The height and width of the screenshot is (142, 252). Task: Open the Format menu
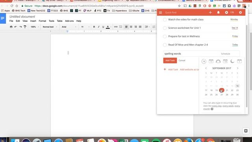tap(43, 21)
